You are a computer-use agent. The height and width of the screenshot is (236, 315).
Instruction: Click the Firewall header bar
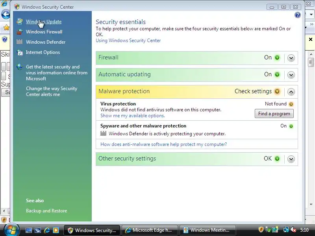[x=196, y=58]
